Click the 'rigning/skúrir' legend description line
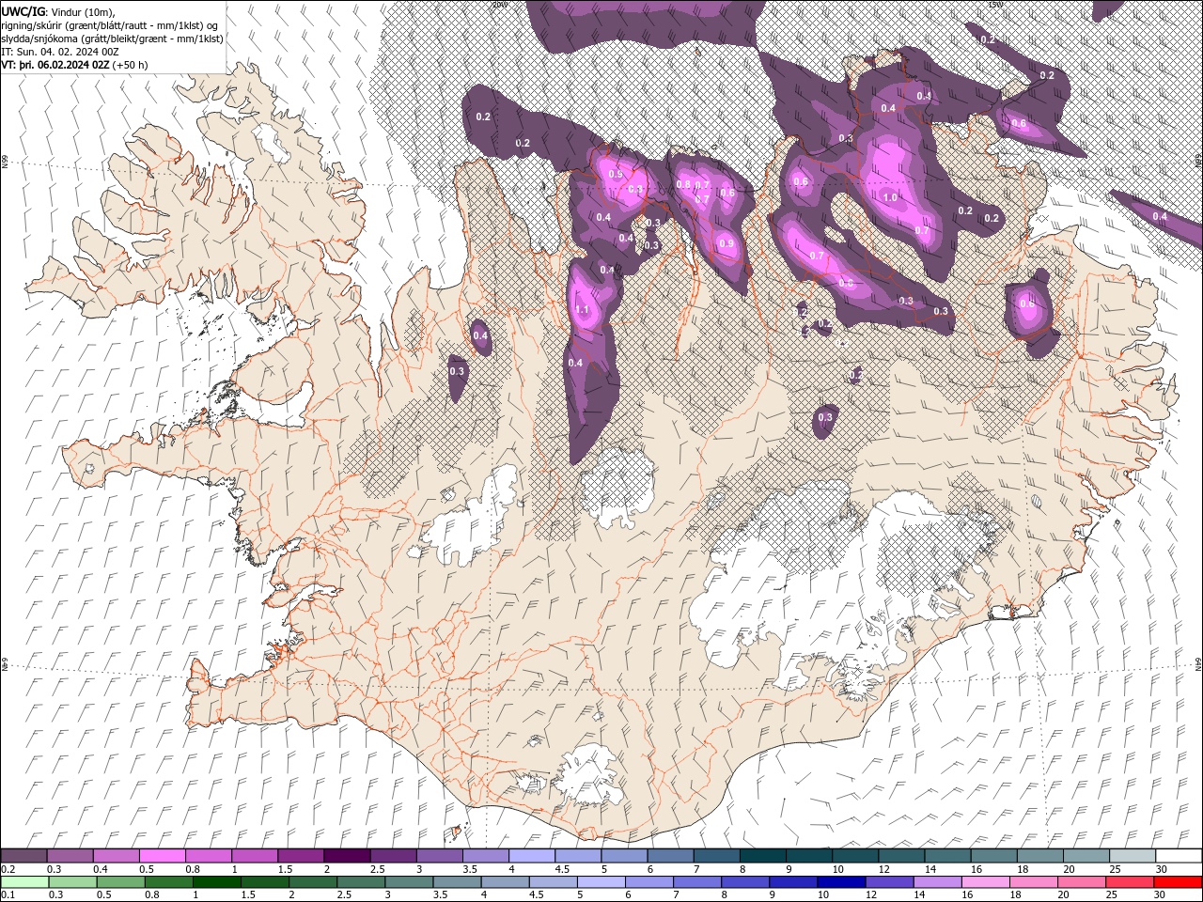 [x=110, y=25]
